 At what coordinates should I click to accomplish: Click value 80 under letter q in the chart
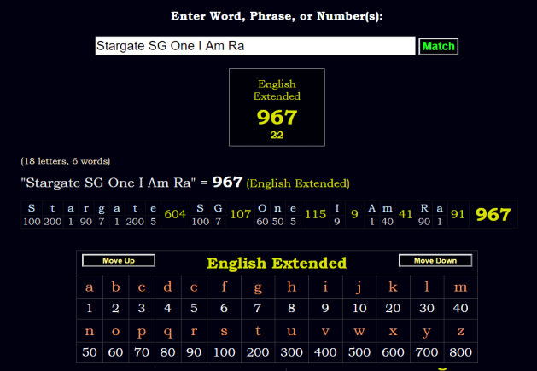(167, 352)
